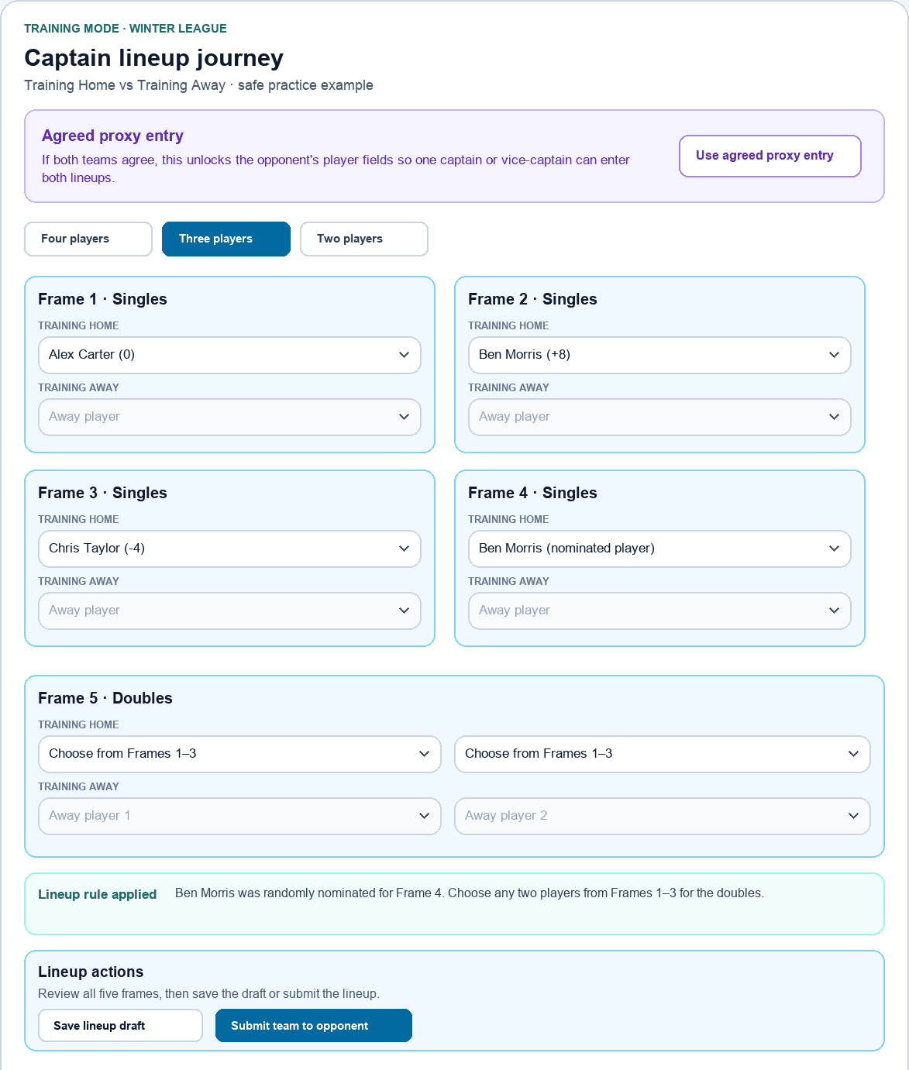Open the Frame 1 Away player dropdown
The image size is (909, 1070).
[229, 417]
